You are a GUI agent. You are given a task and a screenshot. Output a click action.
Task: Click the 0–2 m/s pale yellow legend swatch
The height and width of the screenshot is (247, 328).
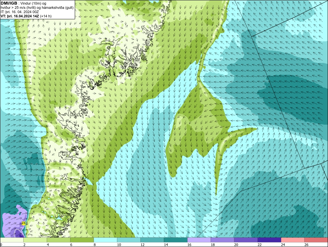(12, 240)
